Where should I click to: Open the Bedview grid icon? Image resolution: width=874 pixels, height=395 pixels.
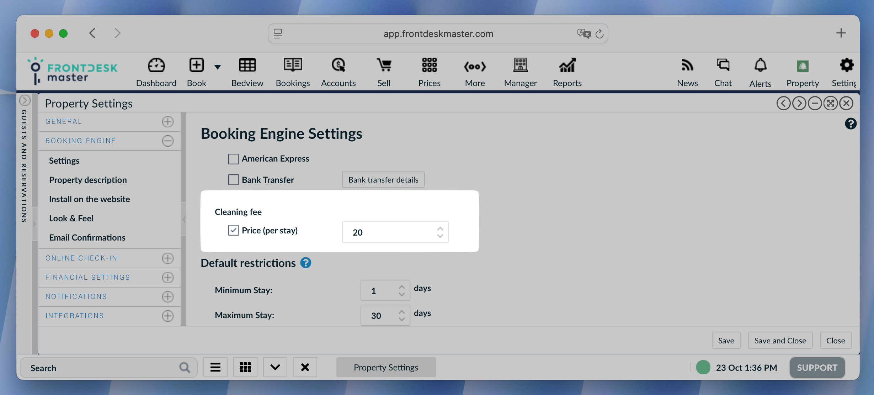coord(247,65)
